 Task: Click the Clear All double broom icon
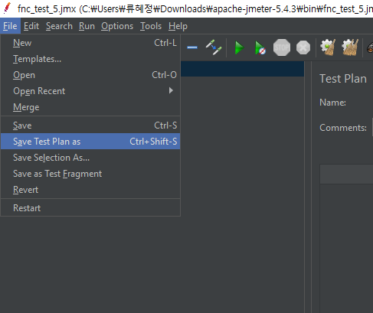(350, 47)
